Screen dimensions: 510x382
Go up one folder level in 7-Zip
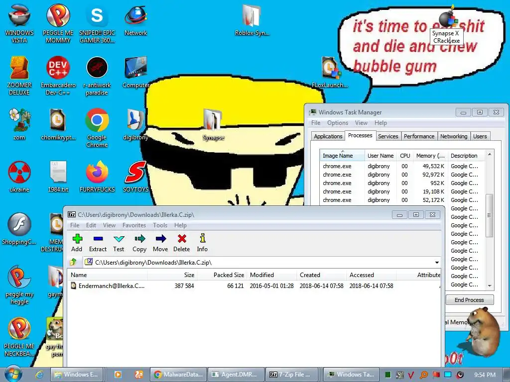click(73, 262)
